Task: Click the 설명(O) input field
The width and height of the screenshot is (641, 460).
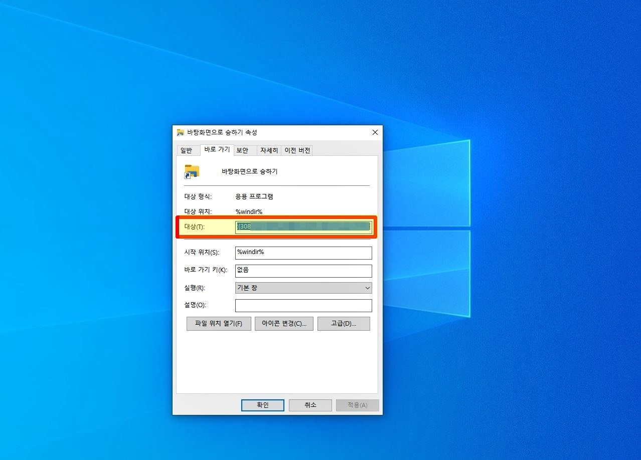Action: [303, 306]
